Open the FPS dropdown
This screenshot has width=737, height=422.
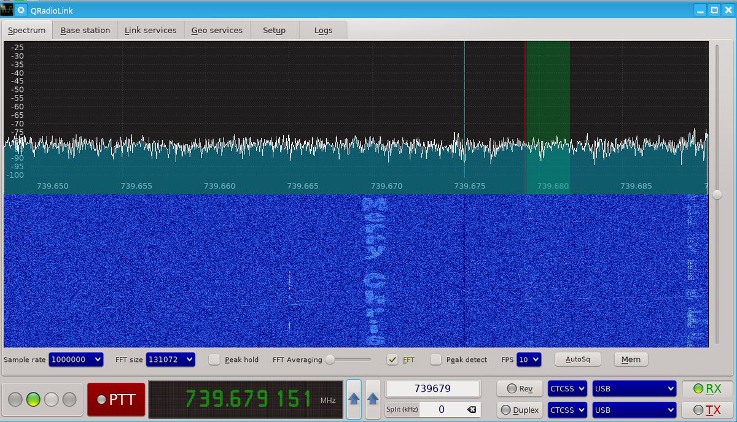point(529,359)
